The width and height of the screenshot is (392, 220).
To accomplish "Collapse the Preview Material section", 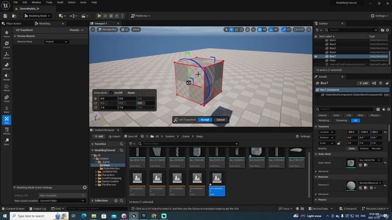I will click(x=15, y=36).
